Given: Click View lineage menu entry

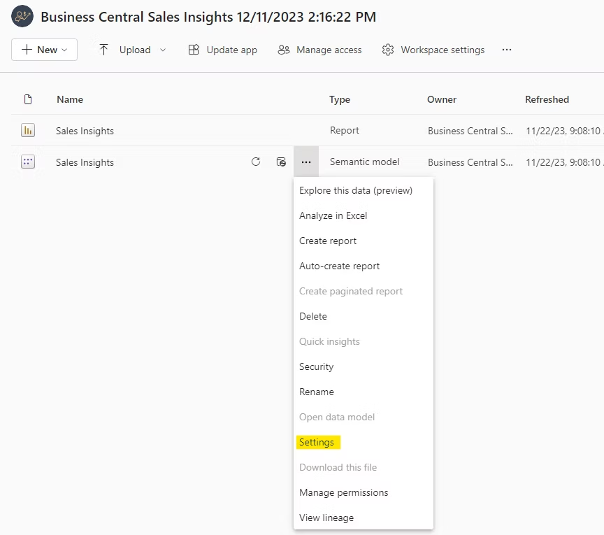Looking at the screenshot, I should (326, 518).
